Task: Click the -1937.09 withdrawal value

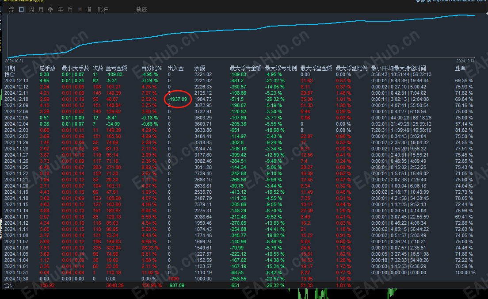Action: click(x=177, y=99)
